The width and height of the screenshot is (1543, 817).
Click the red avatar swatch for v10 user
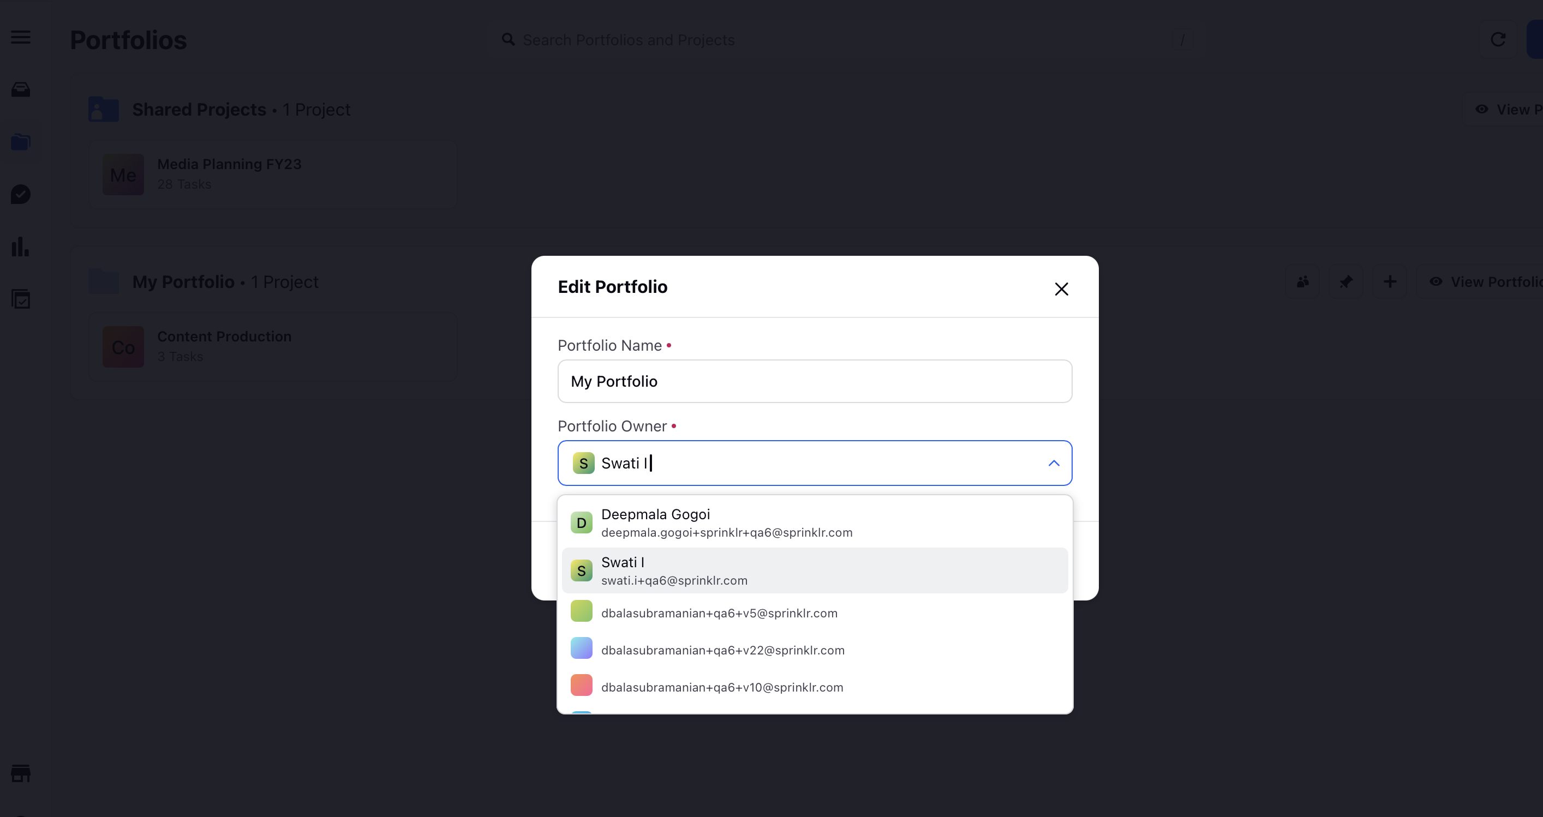pos(582,686)
